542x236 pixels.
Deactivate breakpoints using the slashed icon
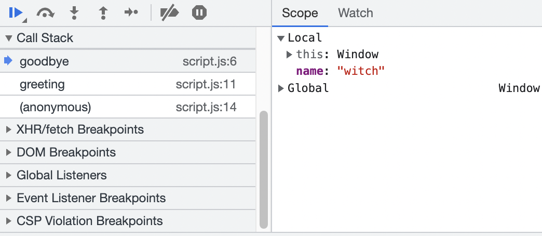169,13
